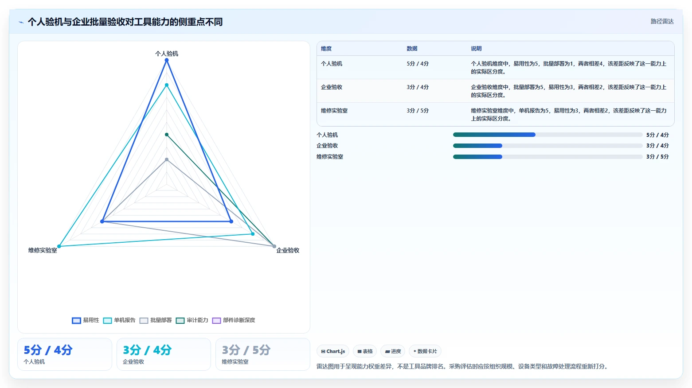Screen dimensions: 692x388
Task: Click the 易用性 data point at 个人验机 apex
Action: (x=167, y=60)
